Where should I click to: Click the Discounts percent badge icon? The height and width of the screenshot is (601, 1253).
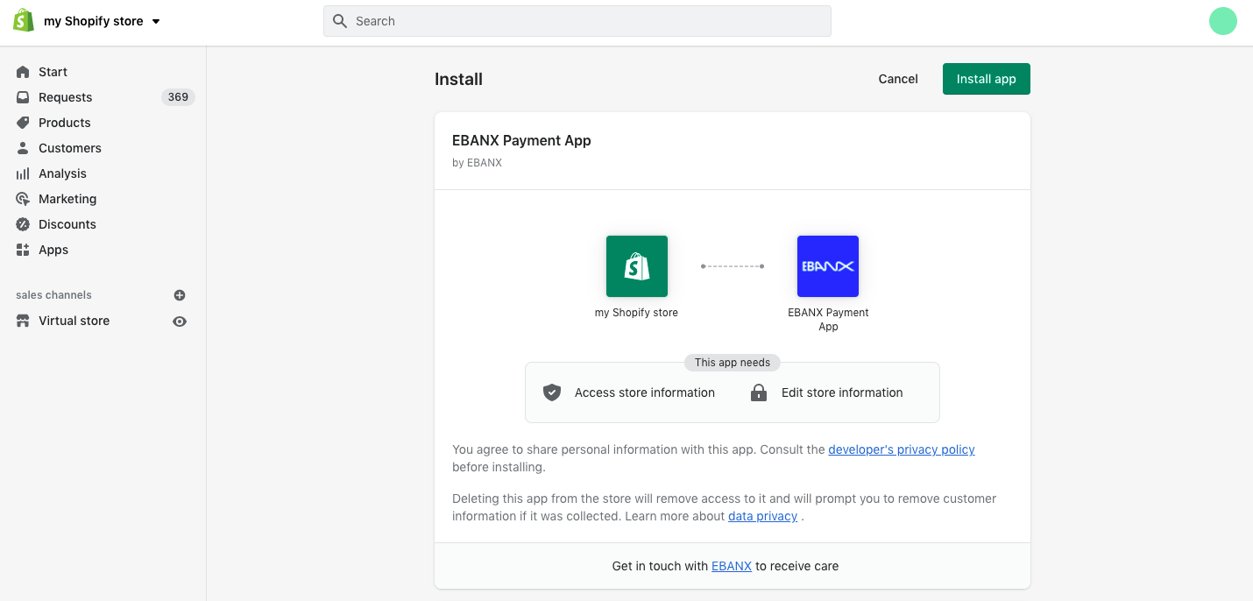(23, 224)
